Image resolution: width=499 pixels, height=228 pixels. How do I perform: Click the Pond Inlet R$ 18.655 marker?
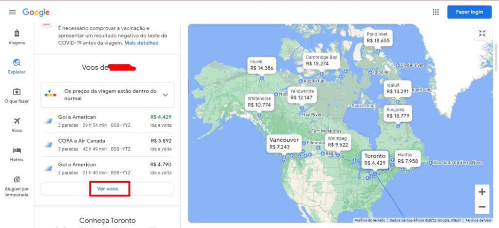click(378, 38)
